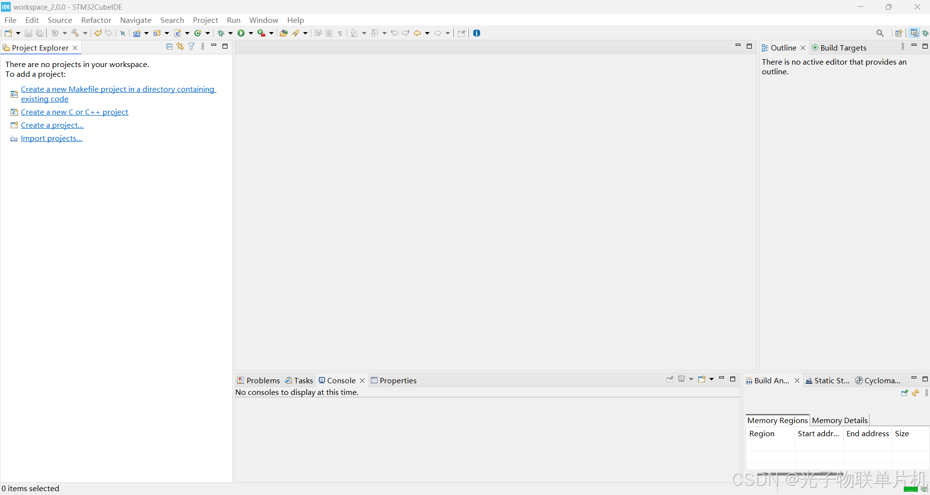Switch to the Memory Details tab
This screenshot has width=930, height=495.
840,420
